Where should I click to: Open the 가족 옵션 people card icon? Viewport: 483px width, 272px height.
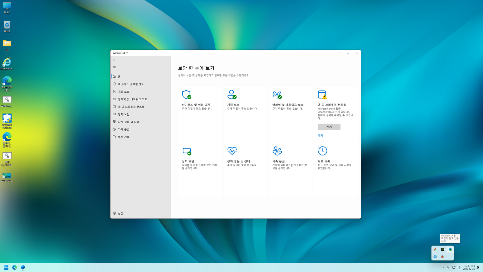tap(277, 151)
